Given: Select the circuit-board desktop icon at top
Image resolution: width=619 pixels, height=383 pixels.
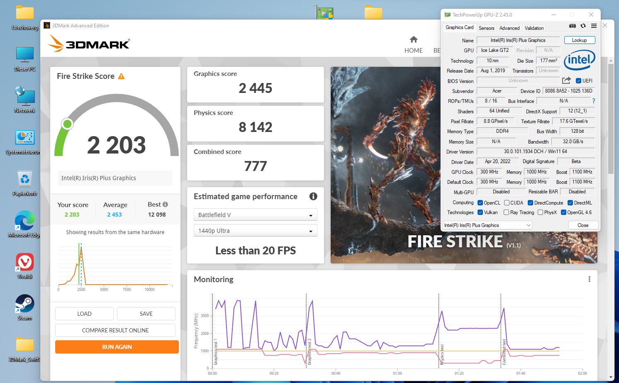Looking at the screenshot, I should (x=324, y=12).
